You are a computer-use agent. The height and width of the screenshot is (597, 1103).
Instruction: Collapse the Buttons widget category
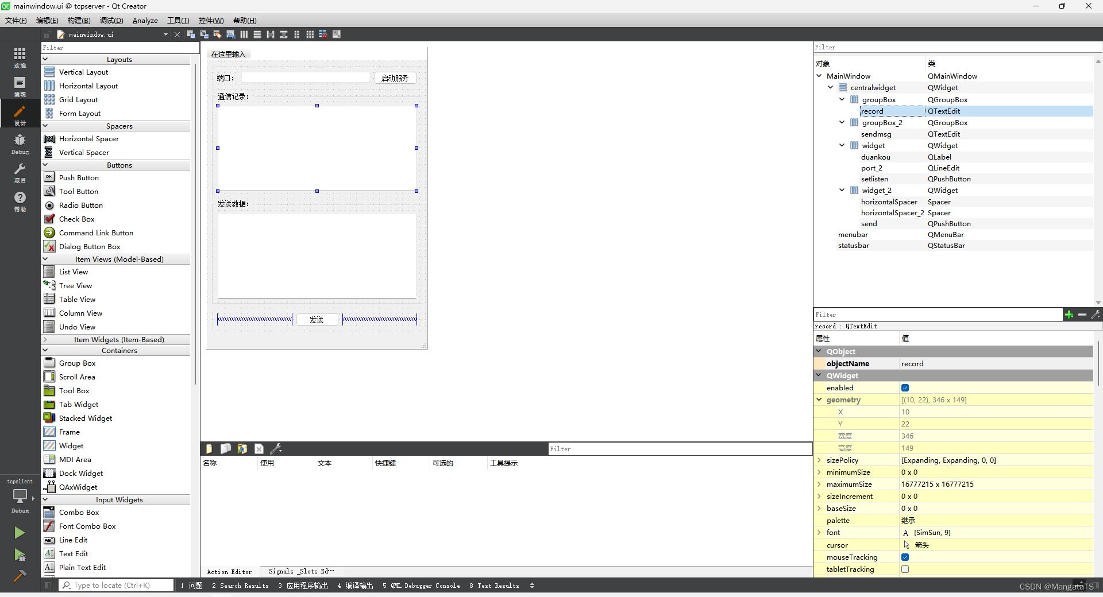click(x=45, y=165)
